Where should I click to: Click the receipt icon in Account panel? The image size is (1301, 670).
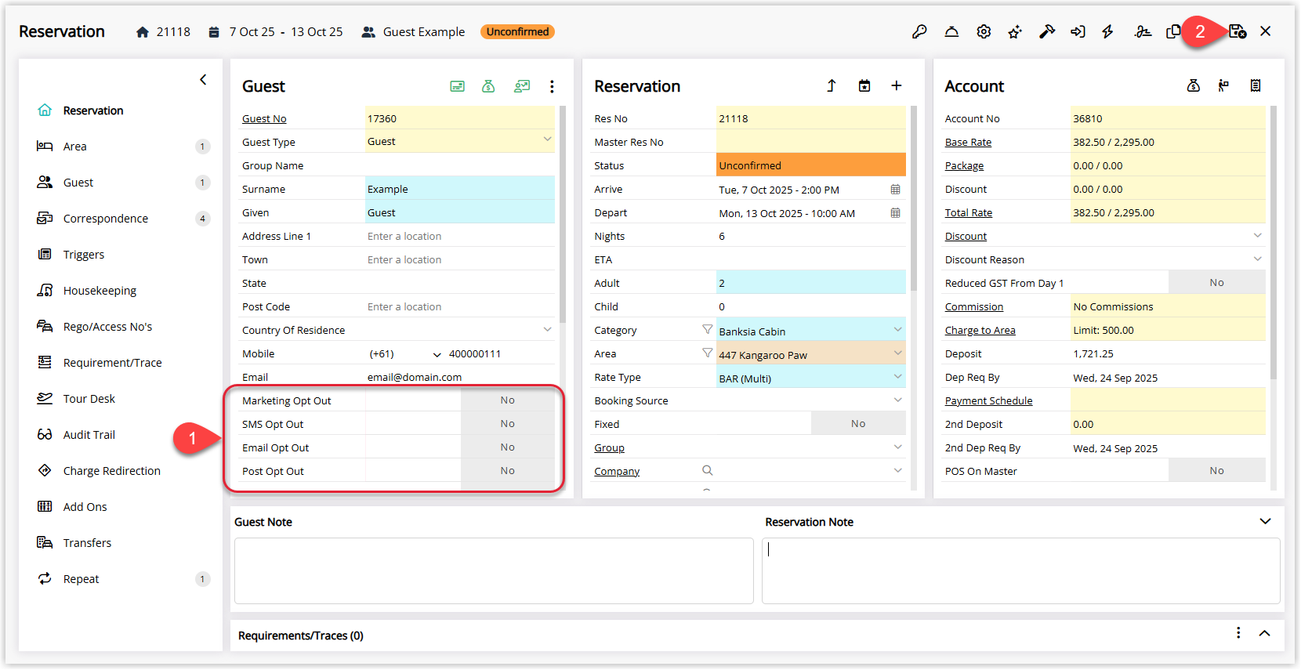point(1256,85)
